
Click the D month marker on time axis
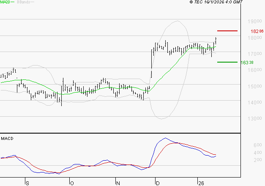click(x=158, y=183)
